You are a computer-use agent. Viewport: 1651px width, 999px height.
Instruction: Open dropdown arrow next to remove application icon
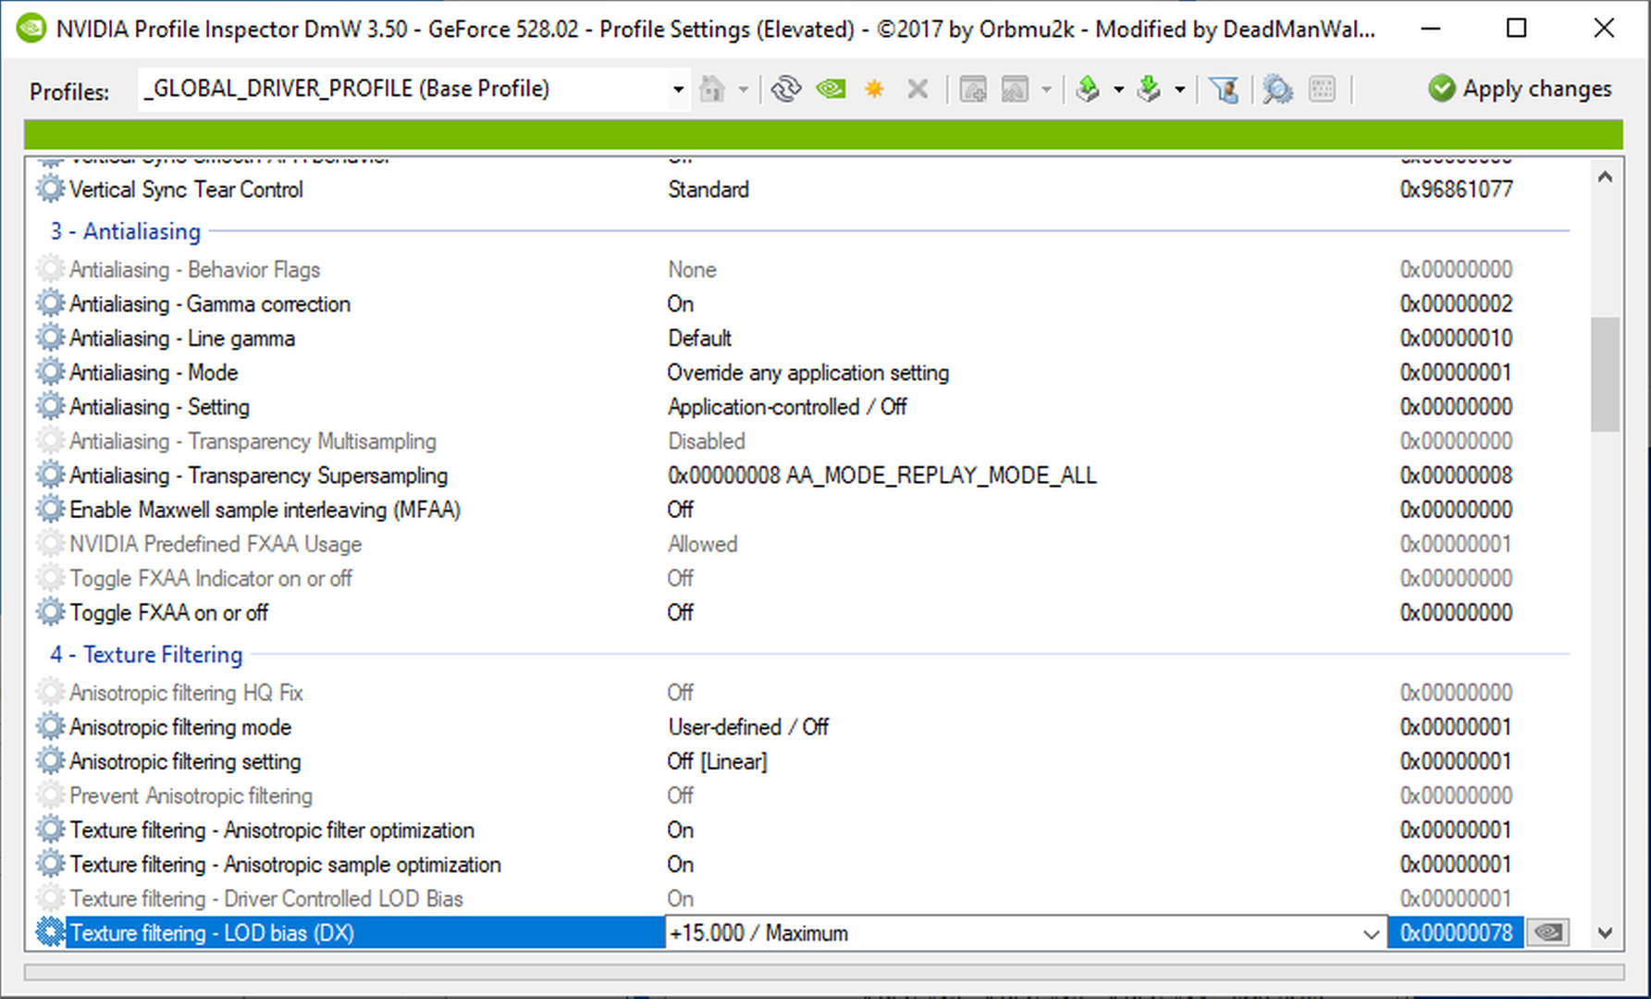(x=1046, y=90)
